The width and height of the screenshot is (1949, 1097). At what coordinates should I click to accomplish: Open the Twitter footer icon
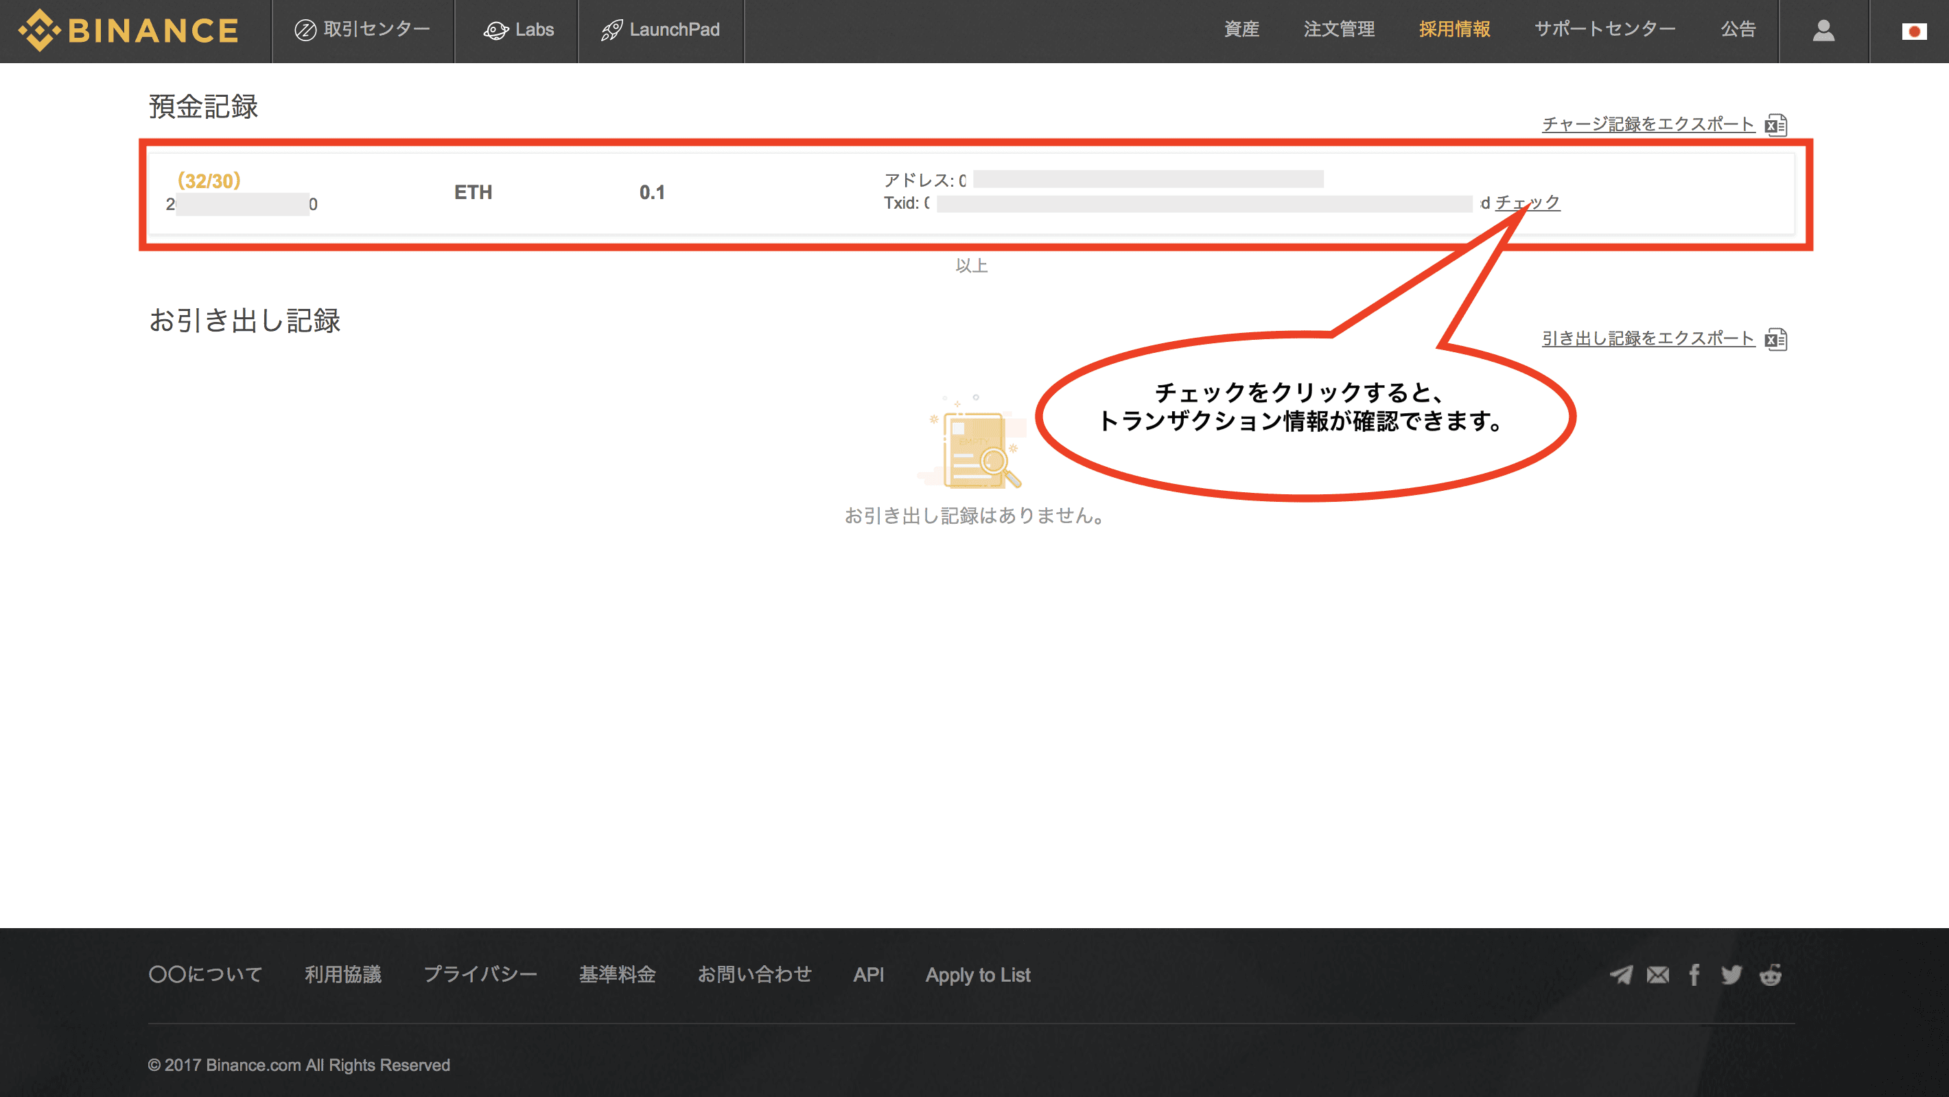1731,974
